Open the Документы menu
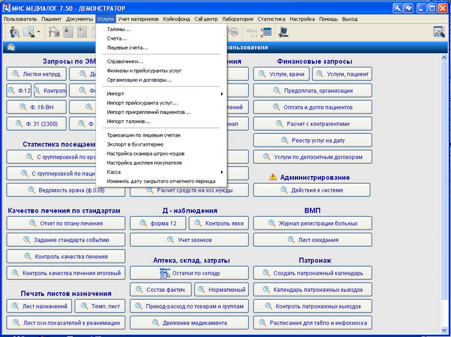The width and height of the screenshot is (451, 337). (79, 19)
